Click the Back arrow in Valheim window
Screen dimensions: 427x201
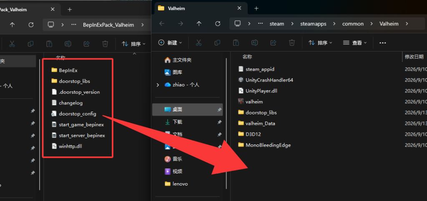[x=162, y=24]
